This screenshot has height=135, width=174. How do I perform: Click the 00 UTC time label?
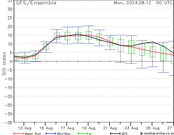164,3
